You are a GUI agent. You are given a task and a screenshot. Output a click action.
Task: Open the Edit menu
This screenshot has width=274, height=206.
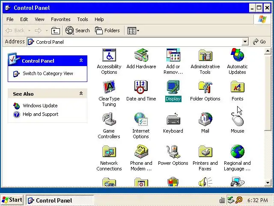[x=24, y=19]
